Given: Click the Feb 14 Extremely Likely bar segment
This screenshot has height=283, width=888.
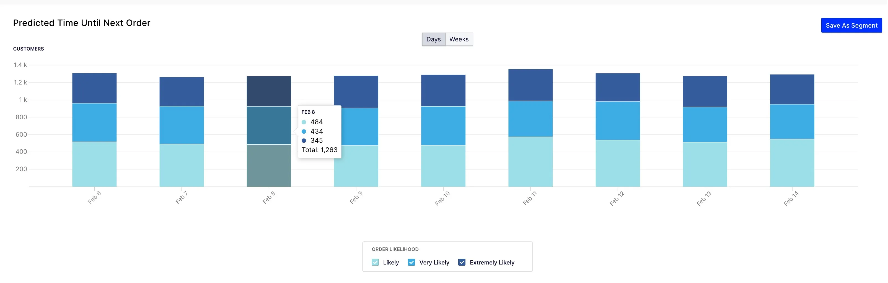Looking at the screenshot, I should click(792, 89).
